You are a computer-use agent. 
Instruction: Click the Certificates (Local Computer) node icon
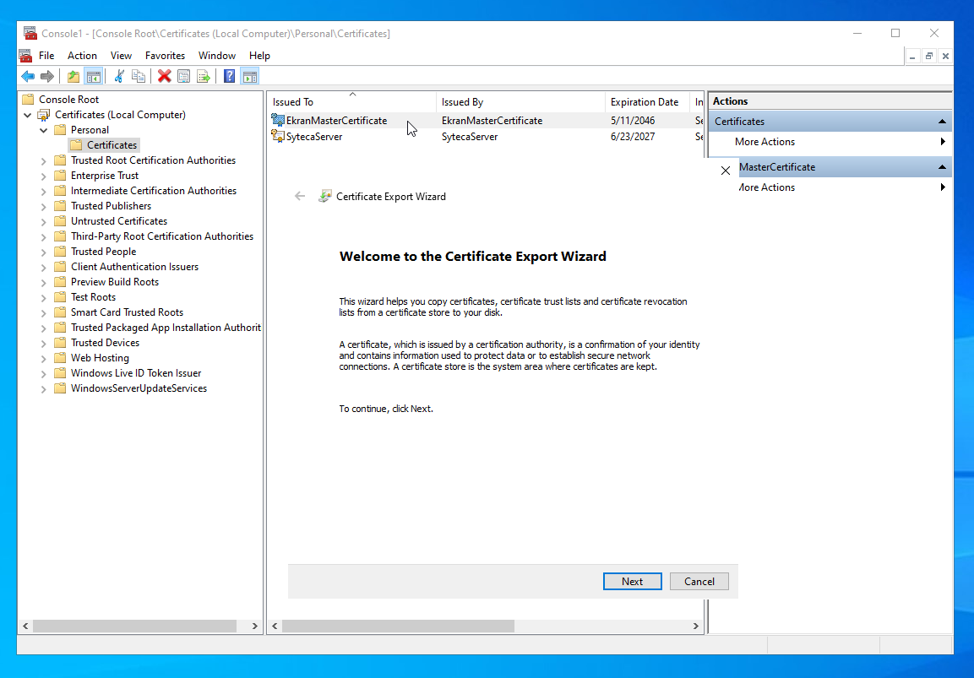(43, 115)
